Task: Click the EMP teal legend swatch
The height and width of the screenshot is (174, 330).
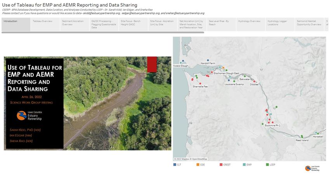Action: point(244,165)
